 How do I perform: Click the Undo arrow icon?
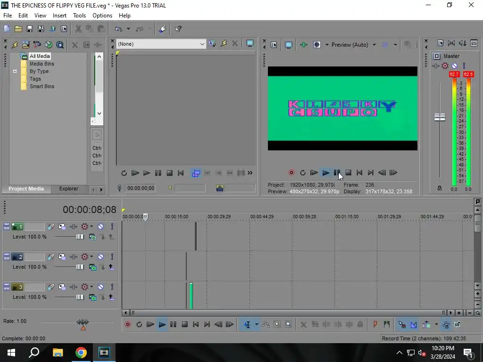[x=118, y=29]
